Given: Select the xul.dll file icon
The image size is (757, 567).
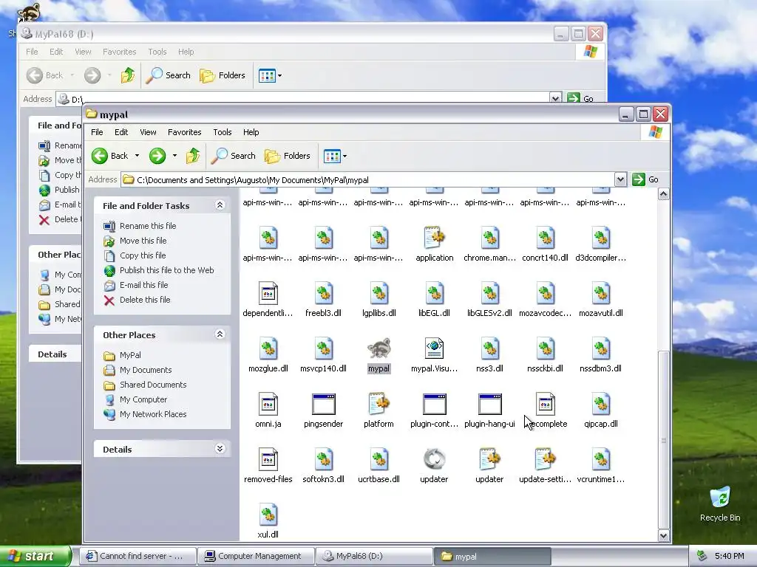Looking at the screenshot, I should tap(268, 515).
